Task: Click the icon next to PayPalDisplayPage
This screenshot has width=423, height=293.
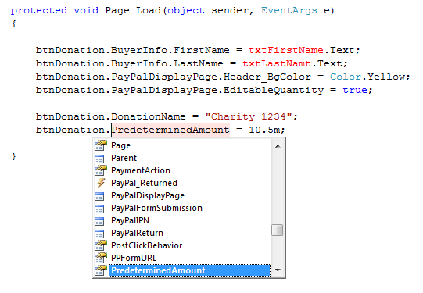Action: pyautogui.click(x=99, y=196)
